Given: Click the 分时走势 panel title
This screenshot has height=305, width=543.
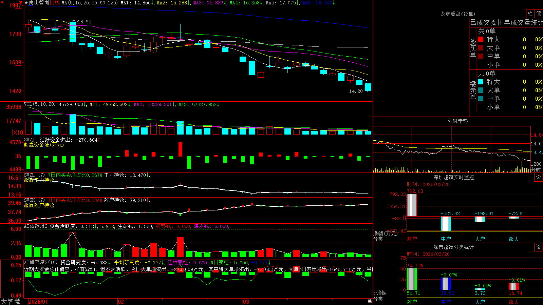Looking at the screenshot, I should (x=457, y=121).
